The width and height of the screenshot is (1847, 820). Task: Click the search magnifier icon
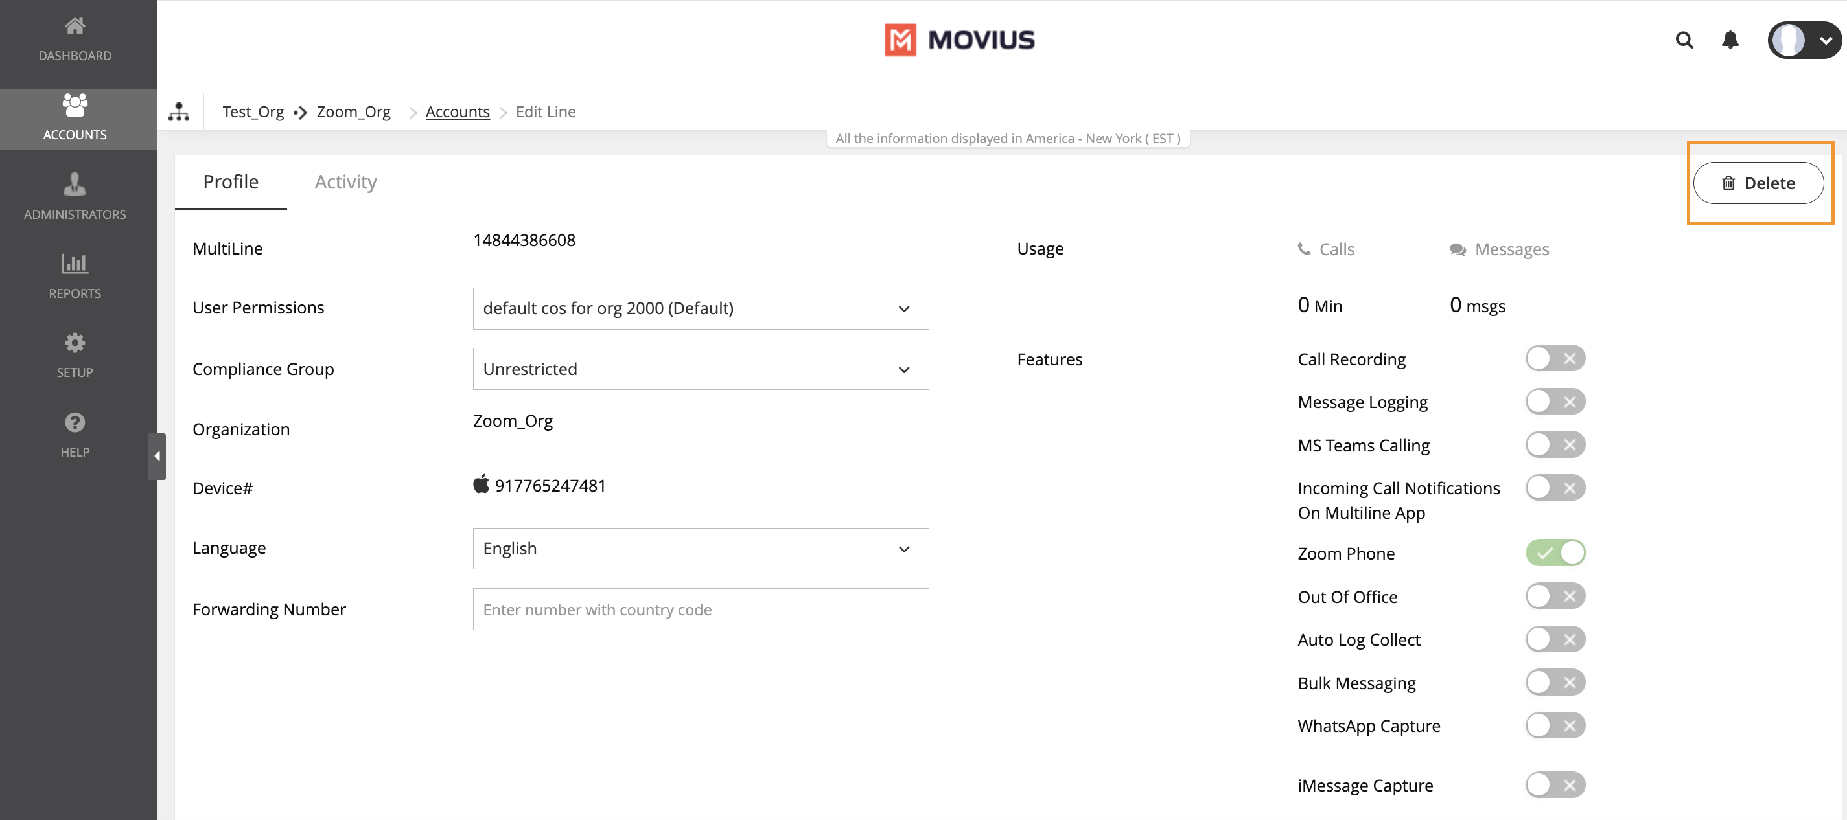[x=1684, y=40]
